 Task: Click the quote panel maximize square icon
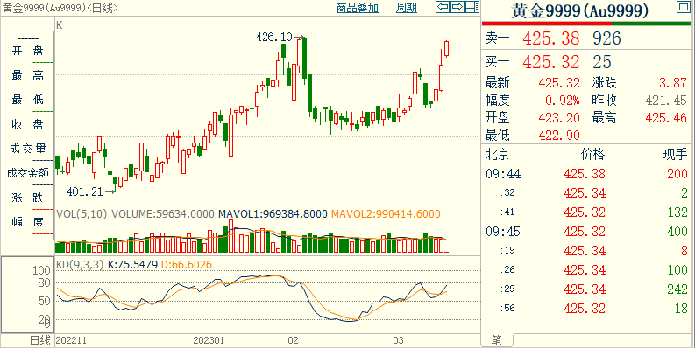pyautogui.click(x=683, y=8)
